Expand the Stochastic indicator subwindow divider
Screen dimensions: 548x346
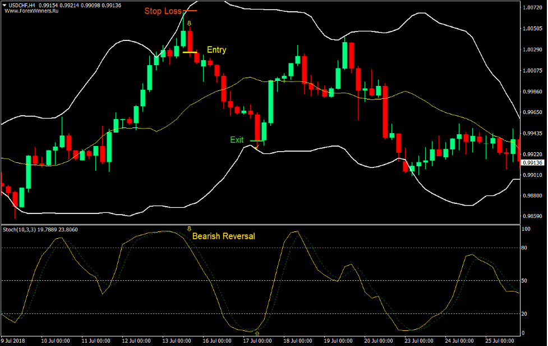274,224
